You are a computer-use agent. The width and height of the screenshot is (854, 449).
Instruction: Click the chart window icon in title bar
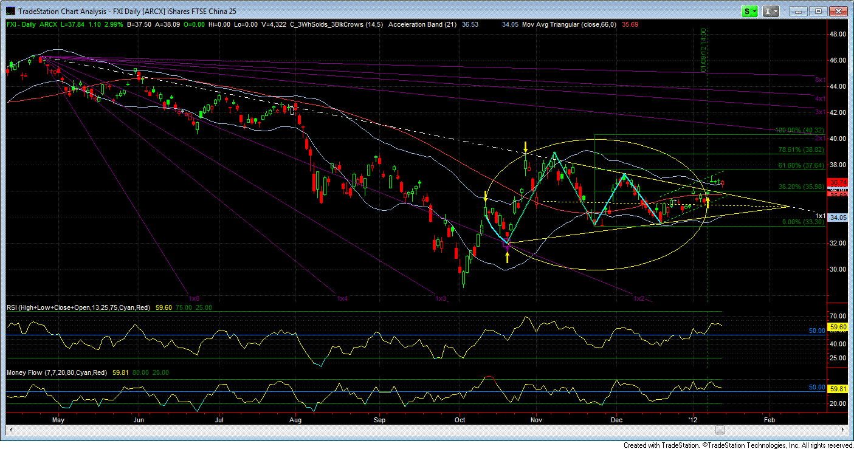coord(10,11)
